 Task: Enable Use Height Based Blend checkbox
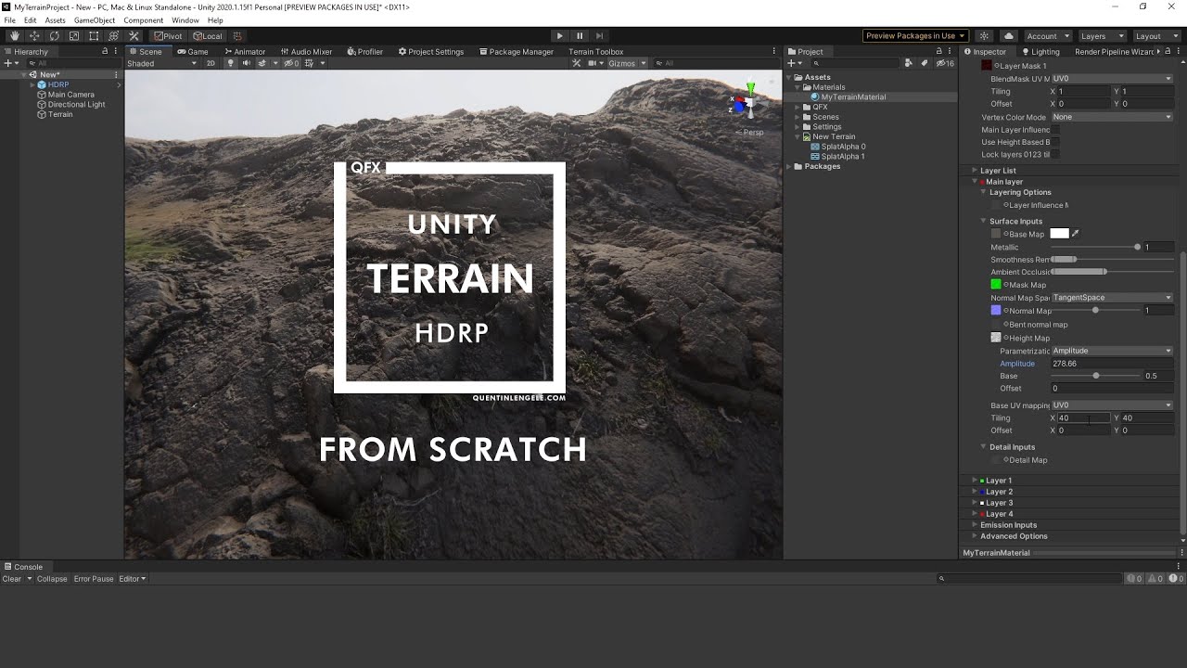click(x=1054, y=142)
